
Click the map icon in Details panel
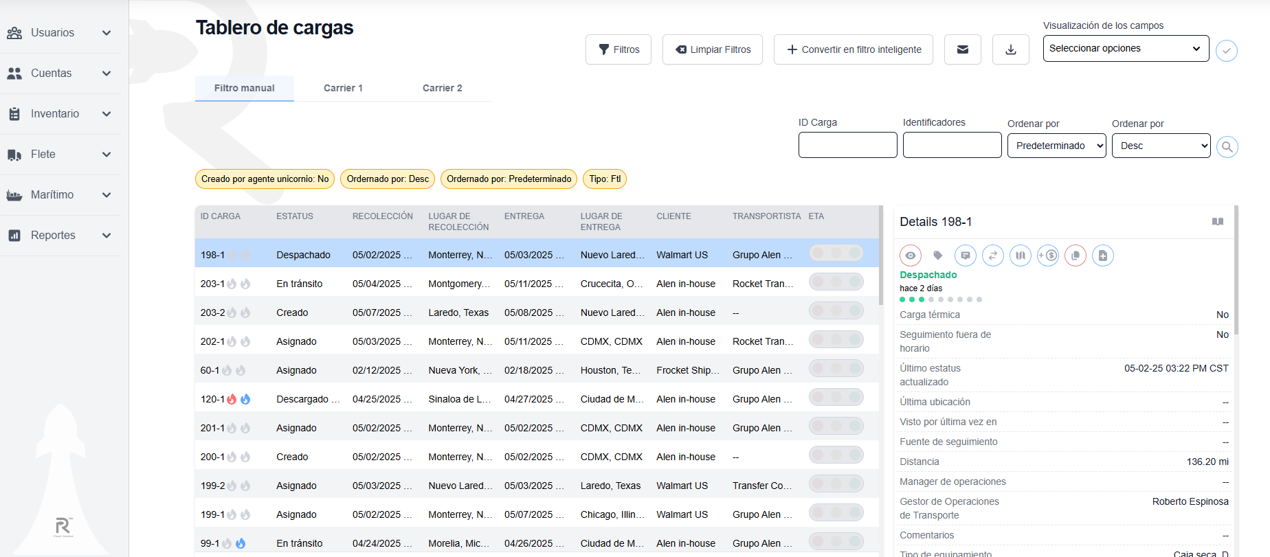click(x=1021, y=255)
